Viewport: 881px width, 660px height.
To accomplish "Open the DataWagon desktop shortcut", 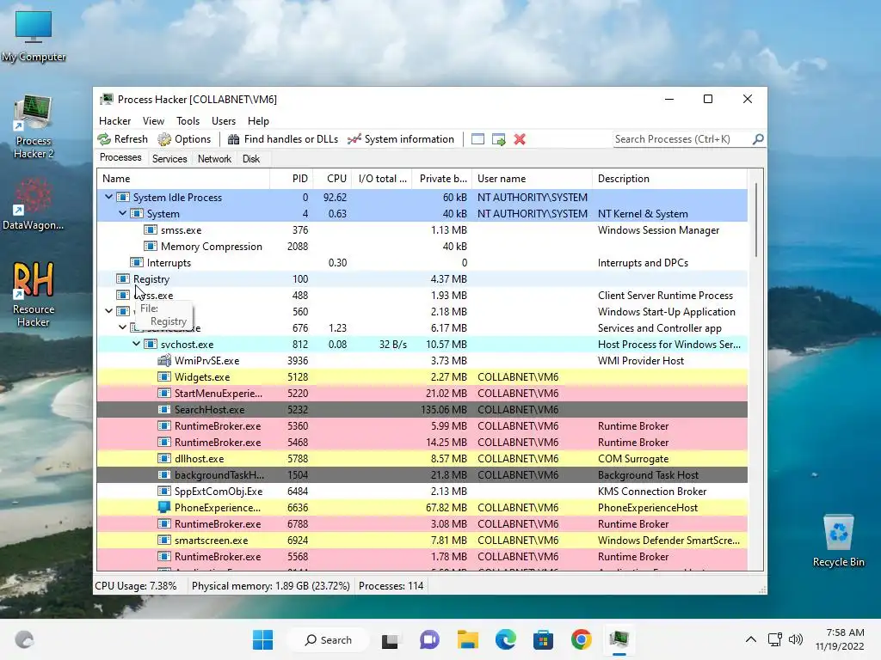I will tap(34, 205).
